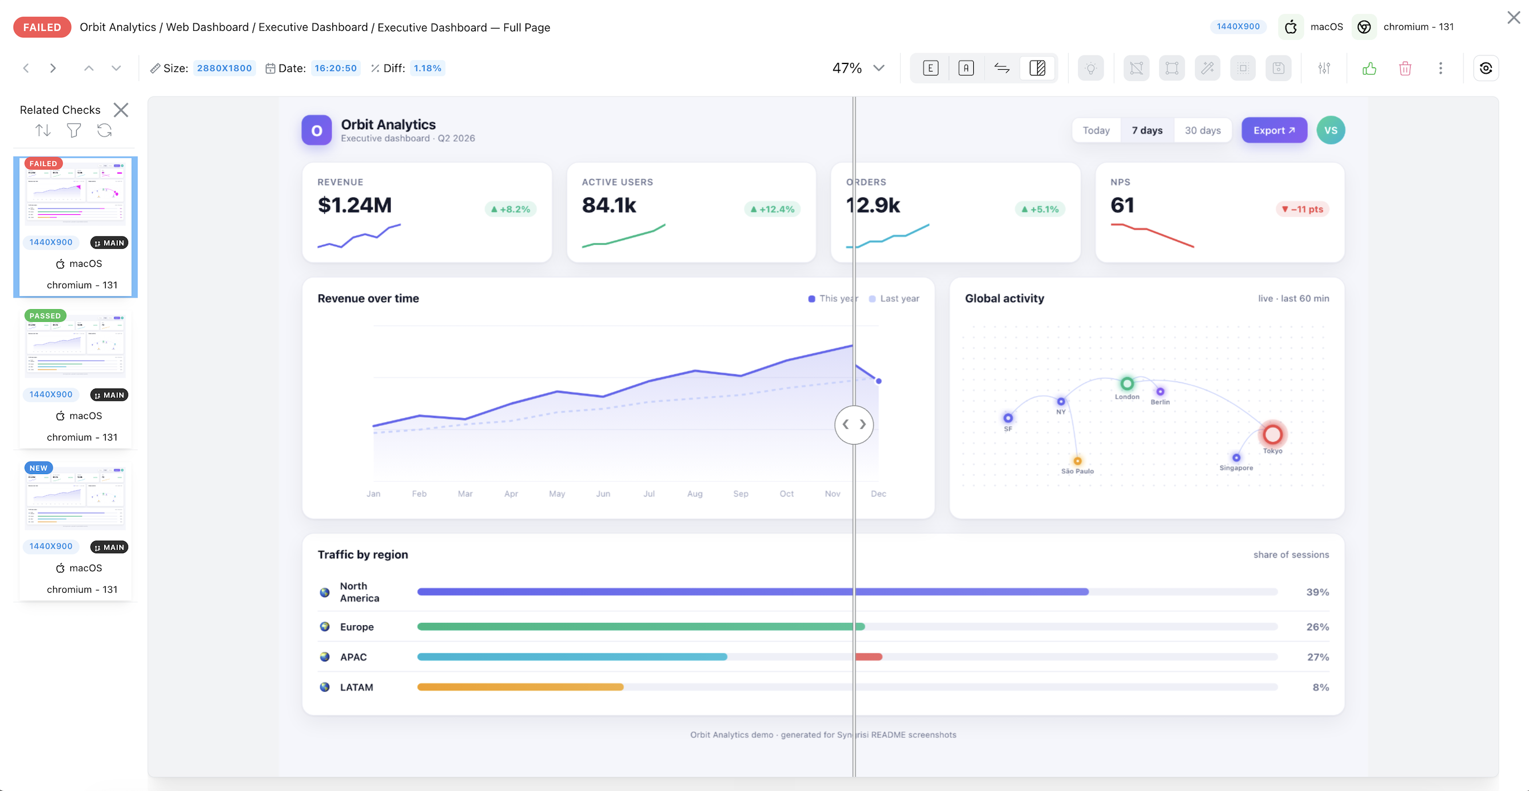This screenshot has width=1529, height=791.
Task: Click the 1440X900 badge on PASSED check
Action: pyautogui.click(x=51, y=394)
